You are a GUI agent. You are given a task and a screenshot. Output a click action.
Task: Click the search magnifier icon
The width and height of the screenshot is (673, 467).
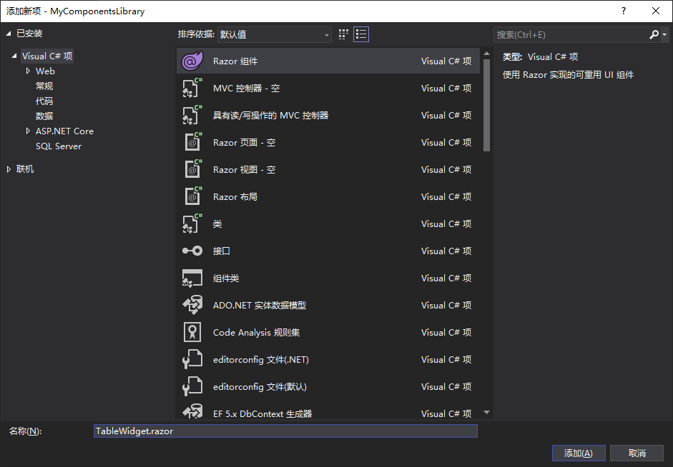tap(654, 34)
